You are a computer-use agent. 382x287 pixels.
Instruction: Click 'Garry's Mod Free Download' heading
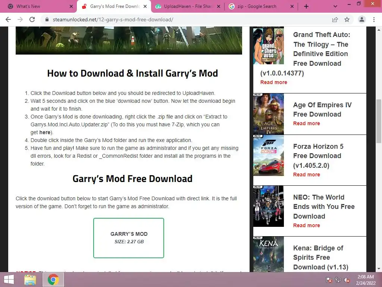(x=132, y=179)
